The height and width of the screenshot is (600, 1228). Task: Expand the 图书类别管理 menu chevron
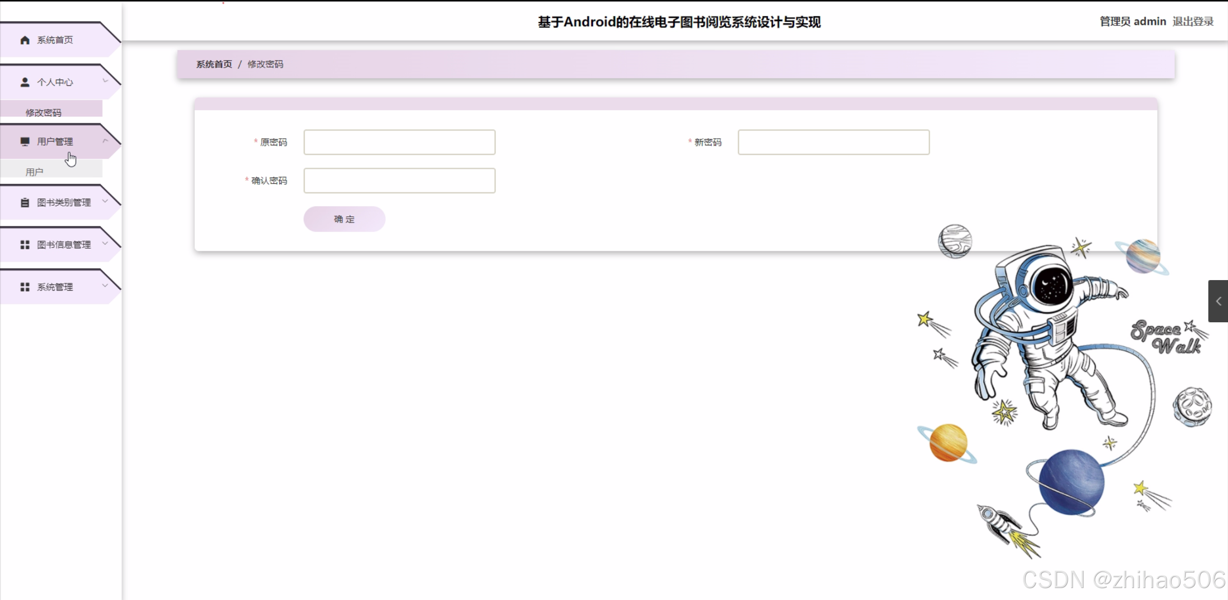[x=106, y=201]
